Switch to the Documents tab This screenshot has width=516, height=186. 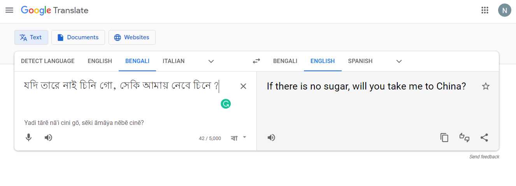click(x=78, y=37)
